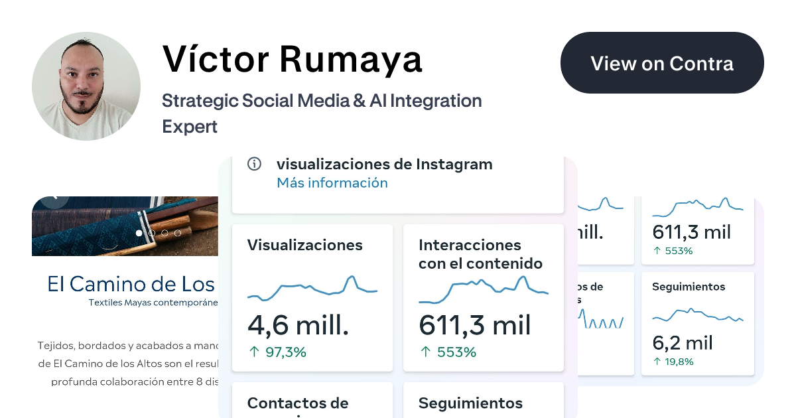The width and height of the screenshot is (796, 418).
Task: Click the fourth carousel pagination dot
Action: pos(177,233)
